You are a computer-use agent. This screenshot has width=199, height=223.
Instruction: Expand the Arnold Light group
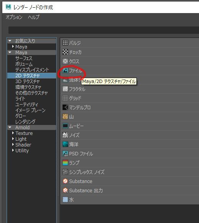click(x=13, y=139)
